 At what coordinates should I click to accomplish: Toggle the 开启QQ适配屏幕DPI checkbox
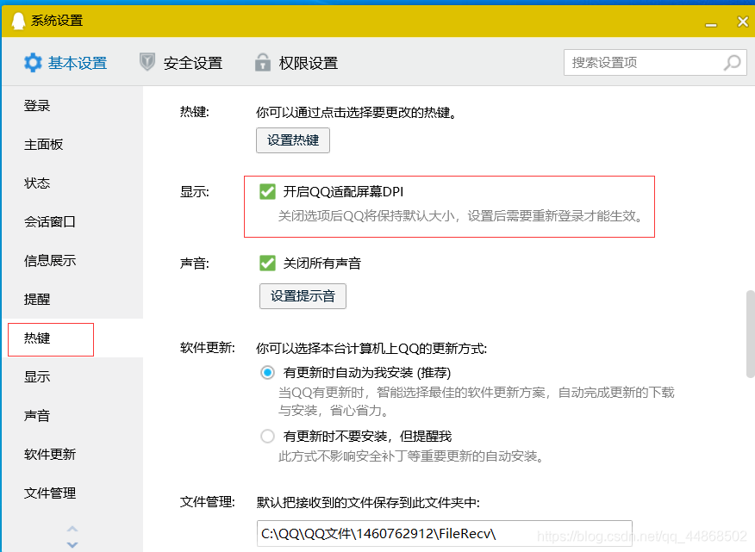coord(267,191)
